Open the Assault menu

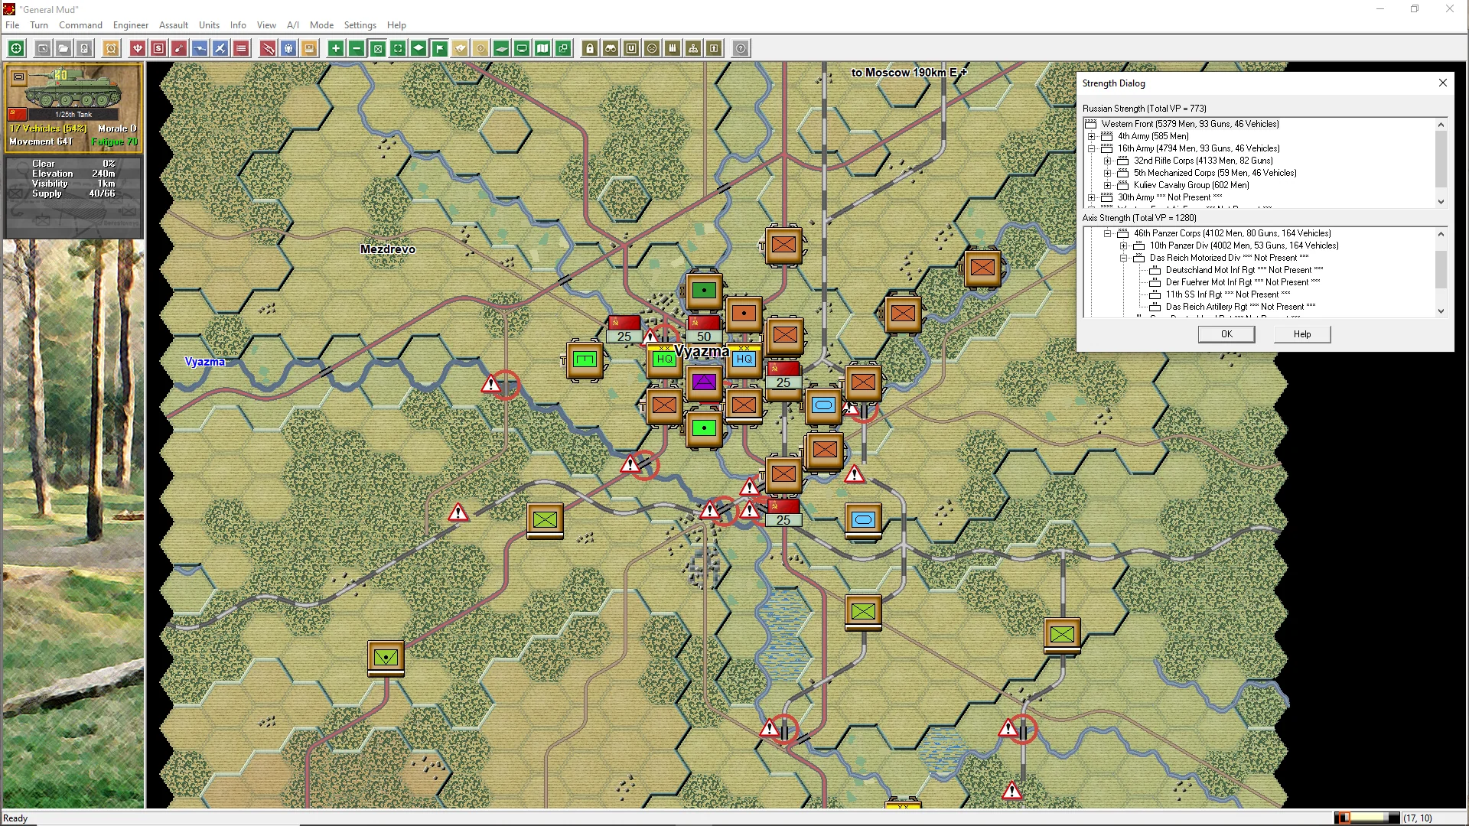tap(173, 24)
